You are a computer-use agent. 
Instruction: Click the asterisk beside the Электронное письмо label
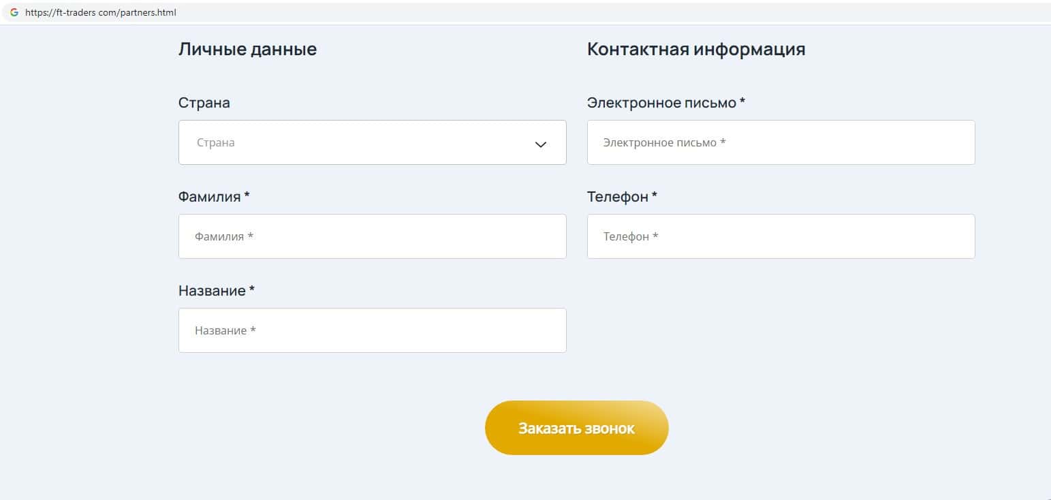coord(742,101)
